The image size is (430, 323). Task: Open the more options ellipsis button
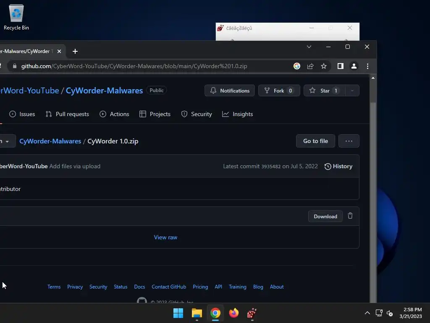point(349,141)
